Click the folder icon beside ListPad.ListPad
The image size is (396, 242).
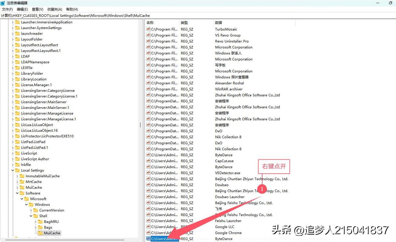(x=17, y=142)
